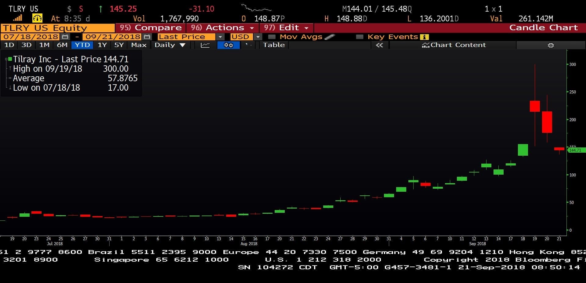
Task: Select the 1M range tab
Action: point(44,45)
